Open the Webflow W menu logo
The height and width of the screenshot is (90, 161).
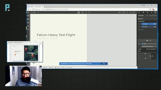[x=28, y=12]
